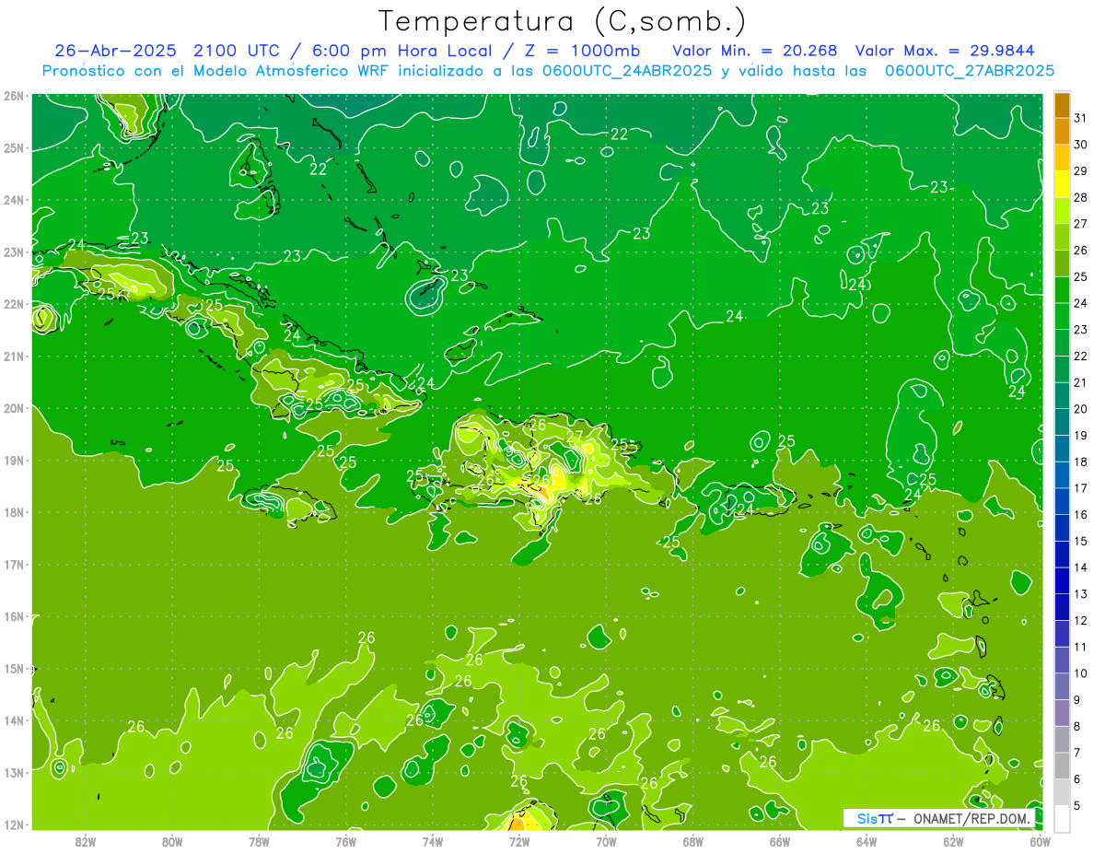1105x854 pixels.
Task: Pick the legend swatch between 29 and 30
Action: [x=1062, y=158]
